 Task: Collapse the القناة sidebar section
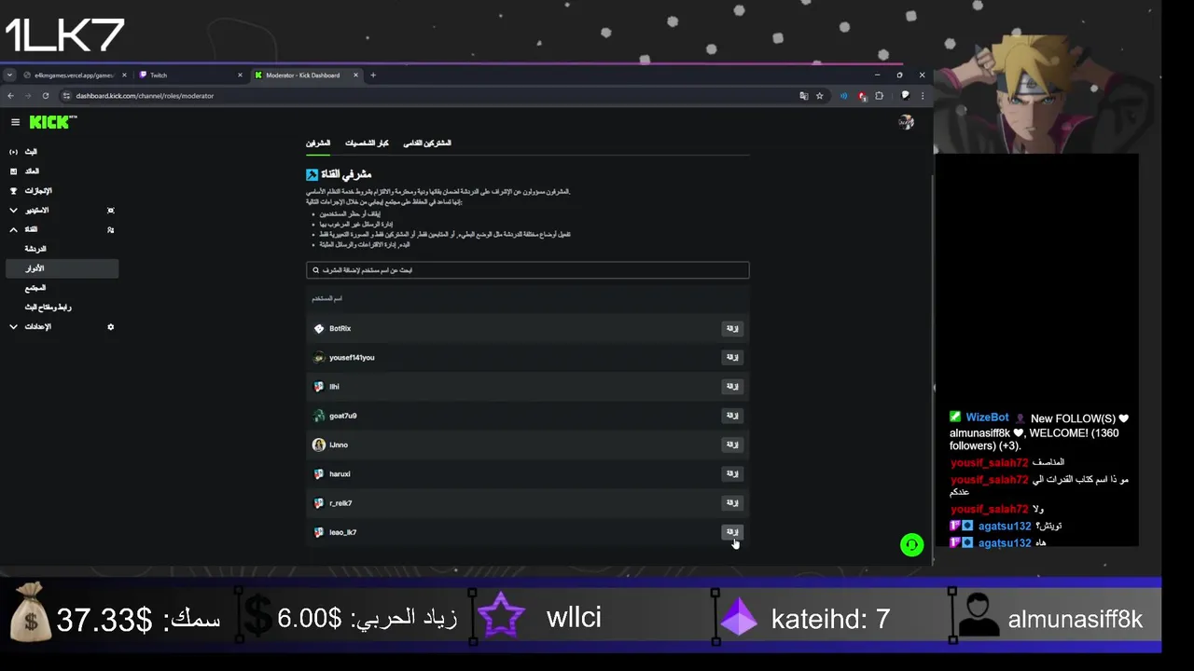coord(60,229)
